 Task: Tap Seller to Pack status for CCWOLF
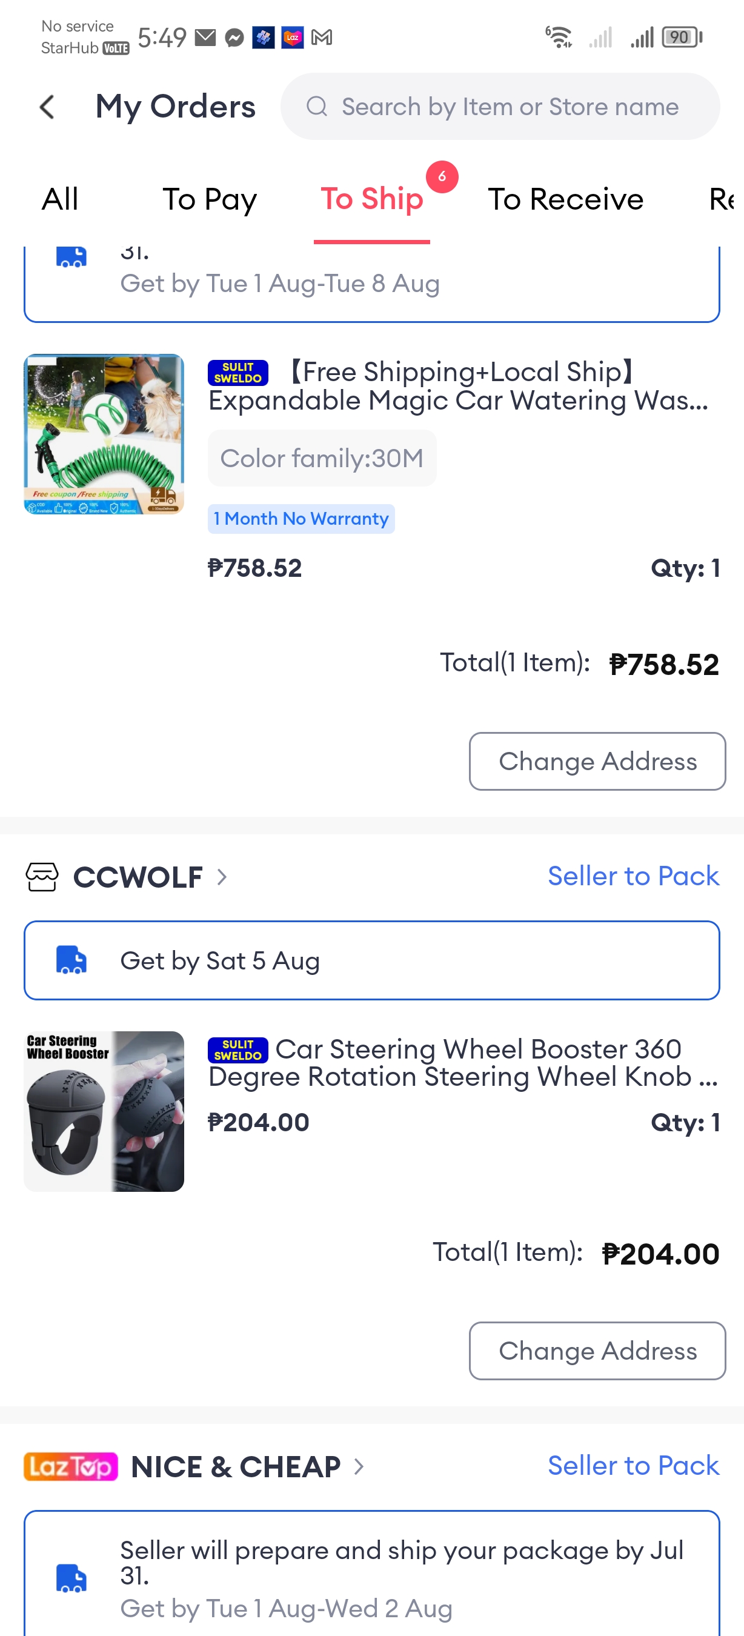pos(633,876)
